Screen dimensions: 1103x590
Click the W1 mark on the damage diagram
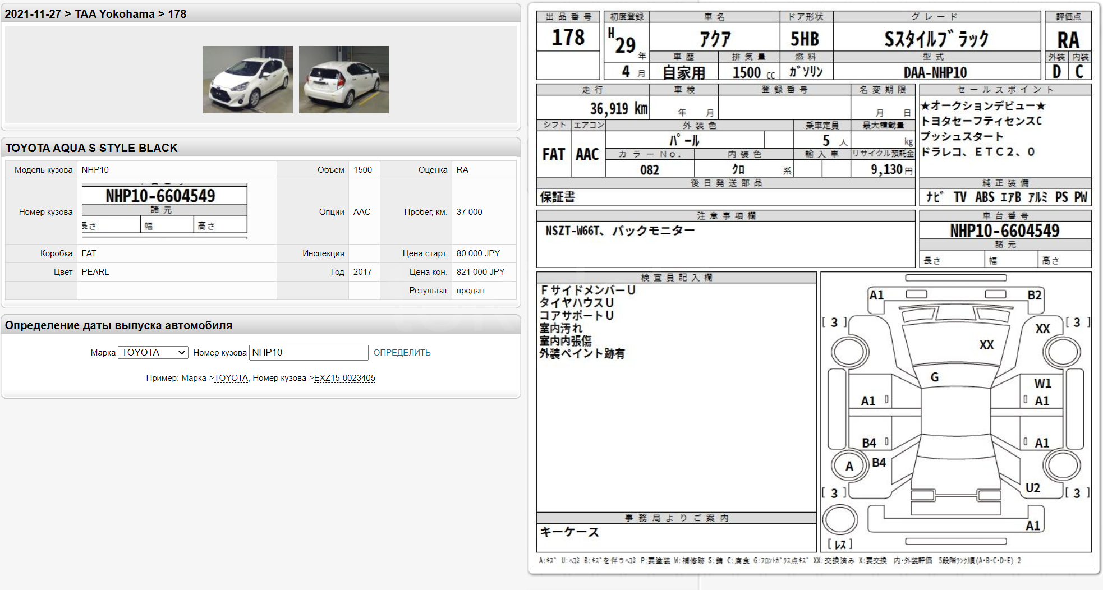[x=1042, y=384]
